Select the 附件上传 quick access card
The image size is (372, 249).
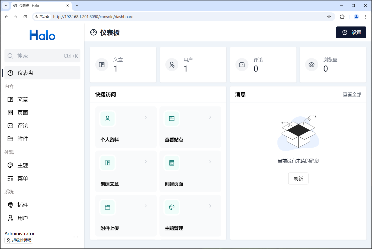coord(126,215)
